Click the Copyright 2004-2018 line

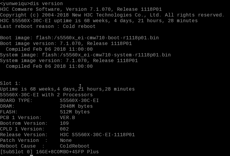coord(112,15)
